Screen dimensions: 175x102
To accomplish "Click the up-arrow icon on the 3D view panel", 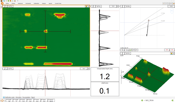I will coord(174,53).
